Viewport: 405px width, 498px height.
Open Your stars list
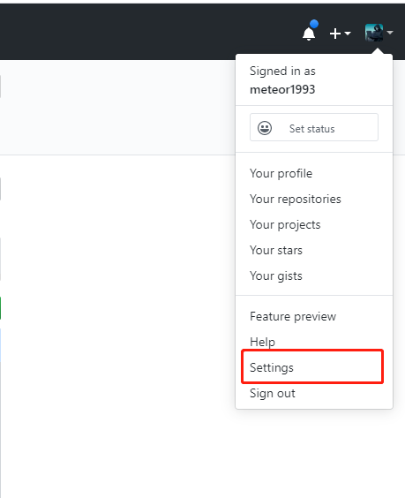(x=276, y=250)
